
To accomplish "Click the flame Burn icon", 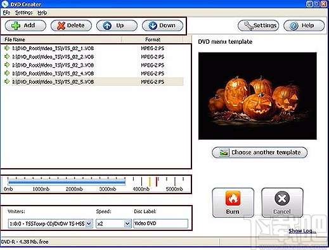I will pos(233,199).
